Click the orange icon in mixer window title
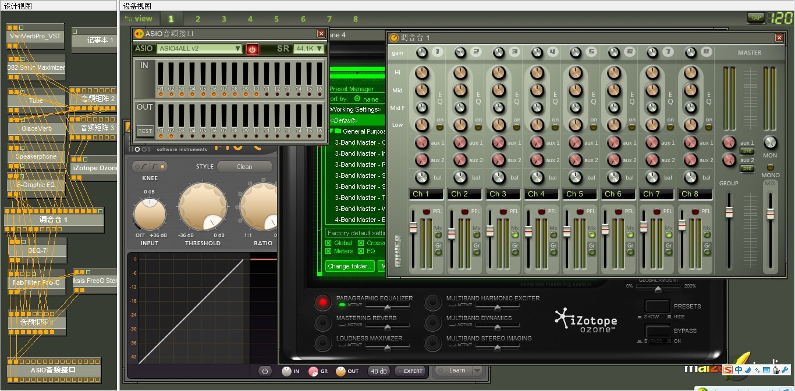 pyautogui.click(x=394, y=38)
